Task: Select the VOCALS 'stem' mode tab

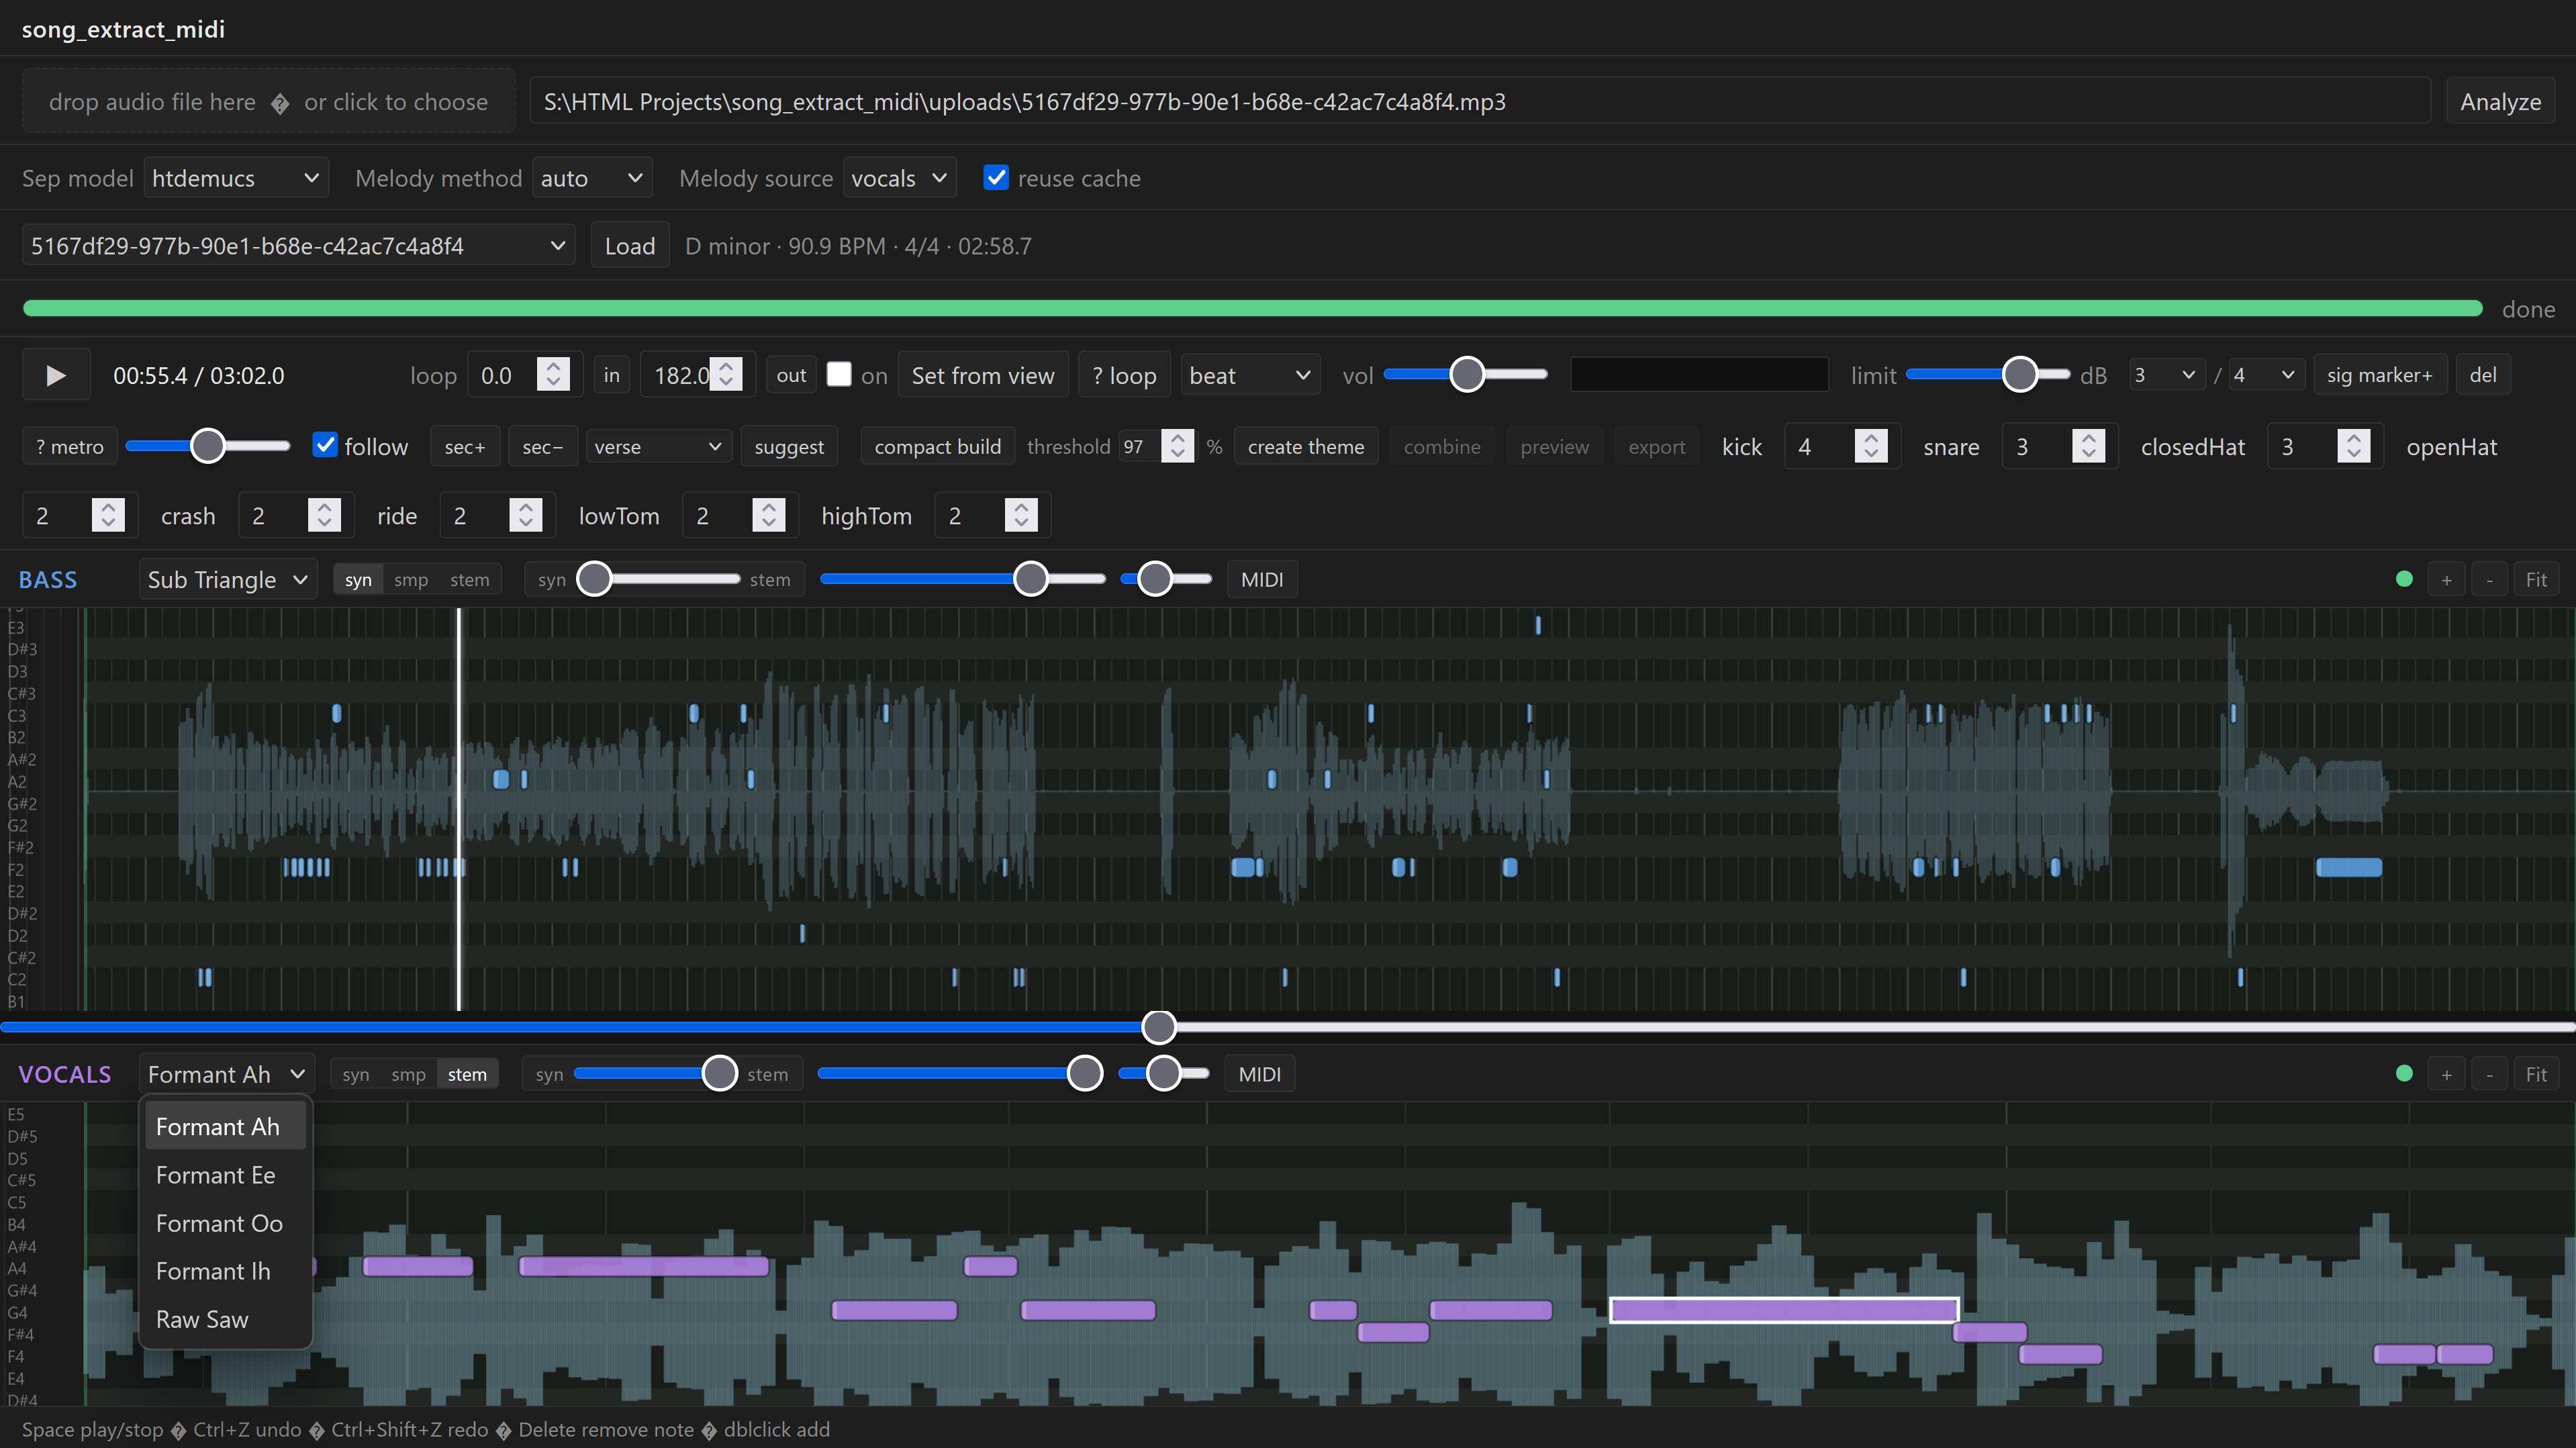Action: pos(467,1075)
